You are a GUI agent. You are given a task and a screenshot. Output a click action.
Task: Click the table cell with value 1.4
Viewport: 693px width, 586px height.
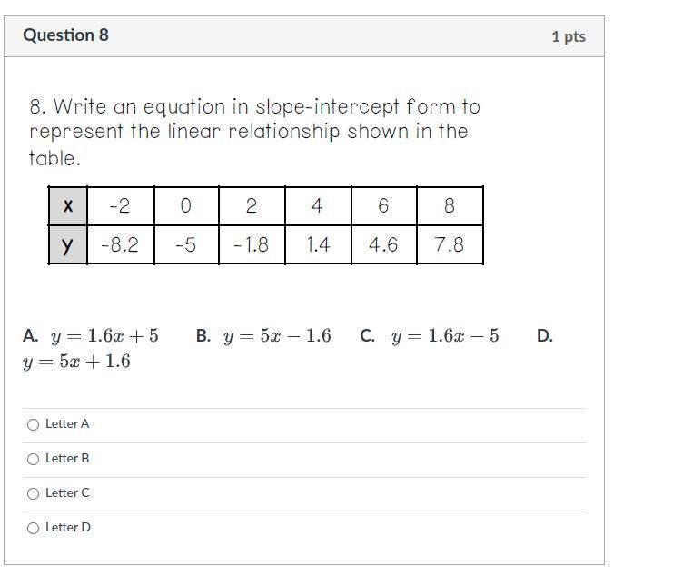tap(318, 245)
